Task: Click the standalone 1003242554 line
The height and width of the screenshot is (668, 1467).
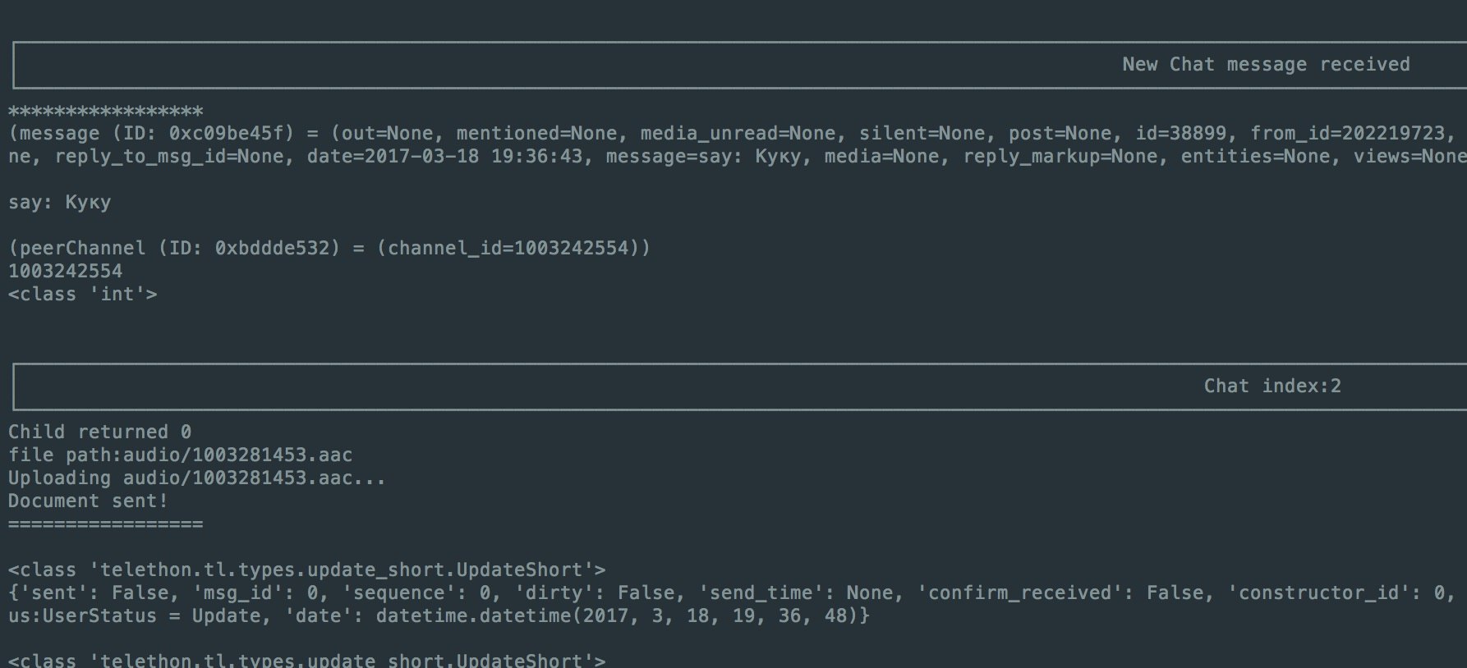Action: click(x=65, y=272)
